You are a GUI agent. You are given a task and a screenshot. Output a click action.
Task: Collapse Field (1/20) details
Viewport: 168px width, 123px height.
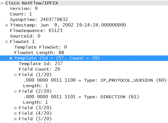pyautogui.click(x=15, y=75)
